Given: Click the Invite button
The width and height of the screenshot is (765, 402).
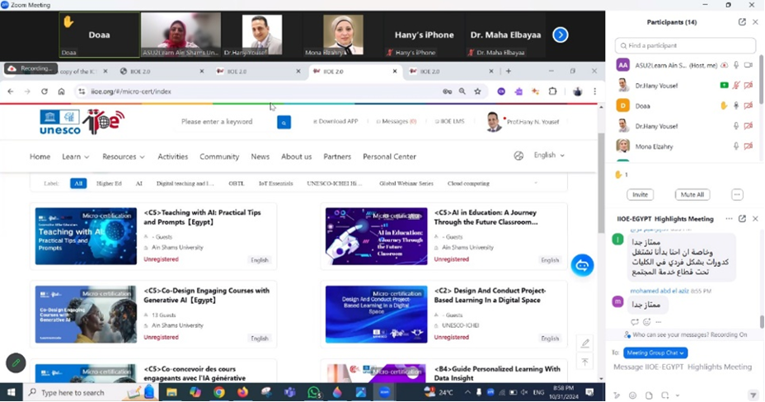Looking at the screenshot, I should pyautogui.click(x=640, y=194).
